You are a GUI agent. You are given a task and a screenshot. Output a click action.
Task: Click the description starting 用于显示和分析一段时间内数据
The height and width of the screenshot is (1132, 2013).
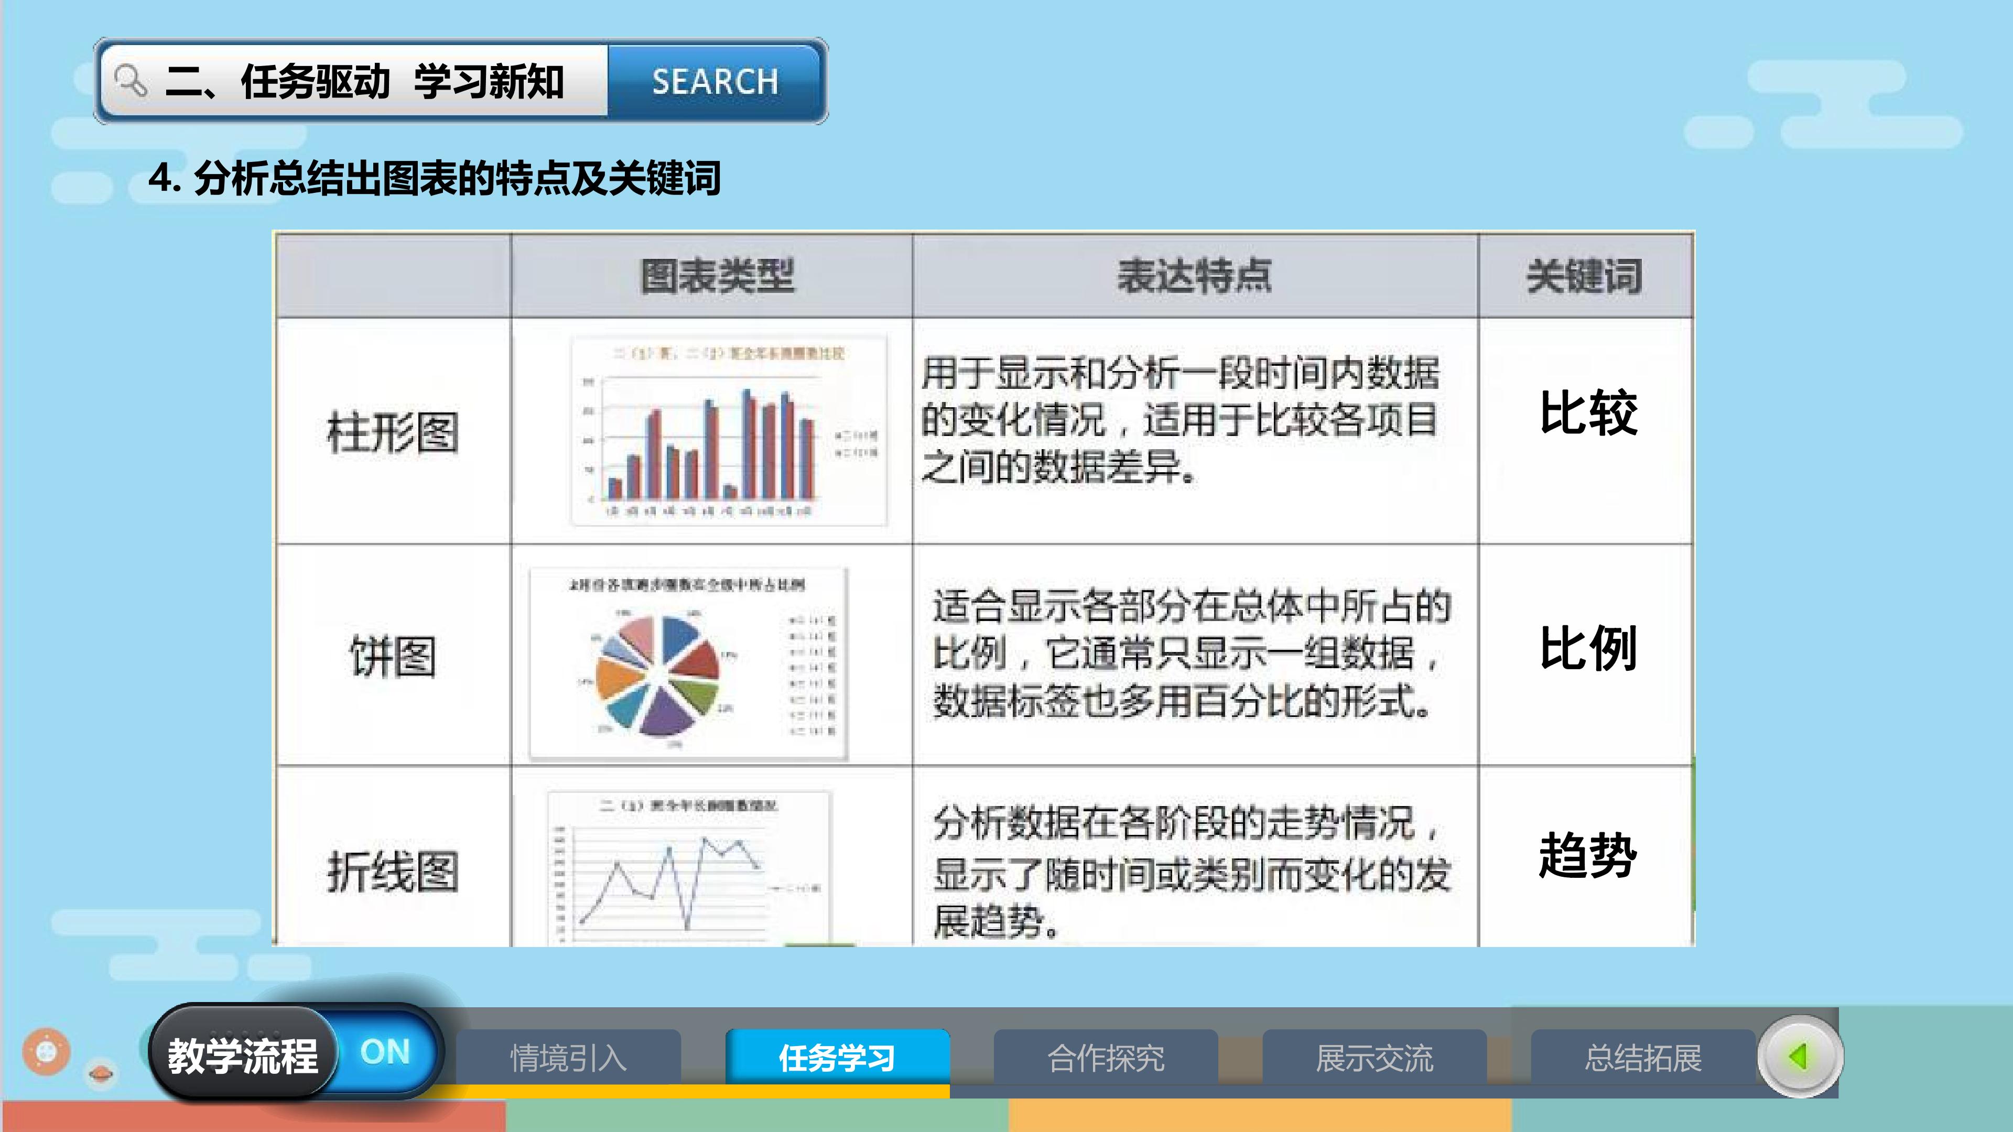(x=1180, y=420)
